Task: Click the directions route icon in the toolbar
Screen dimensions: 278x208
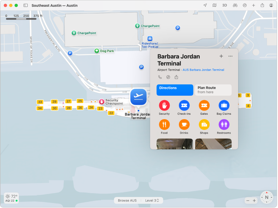Action: click(245, 5)
